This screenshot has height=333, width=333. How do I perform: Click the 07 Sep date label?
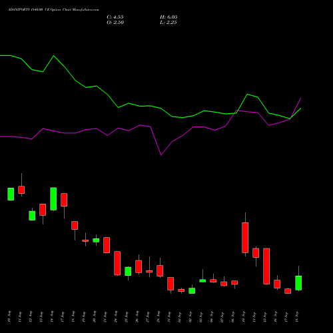[x=222, y=317]
